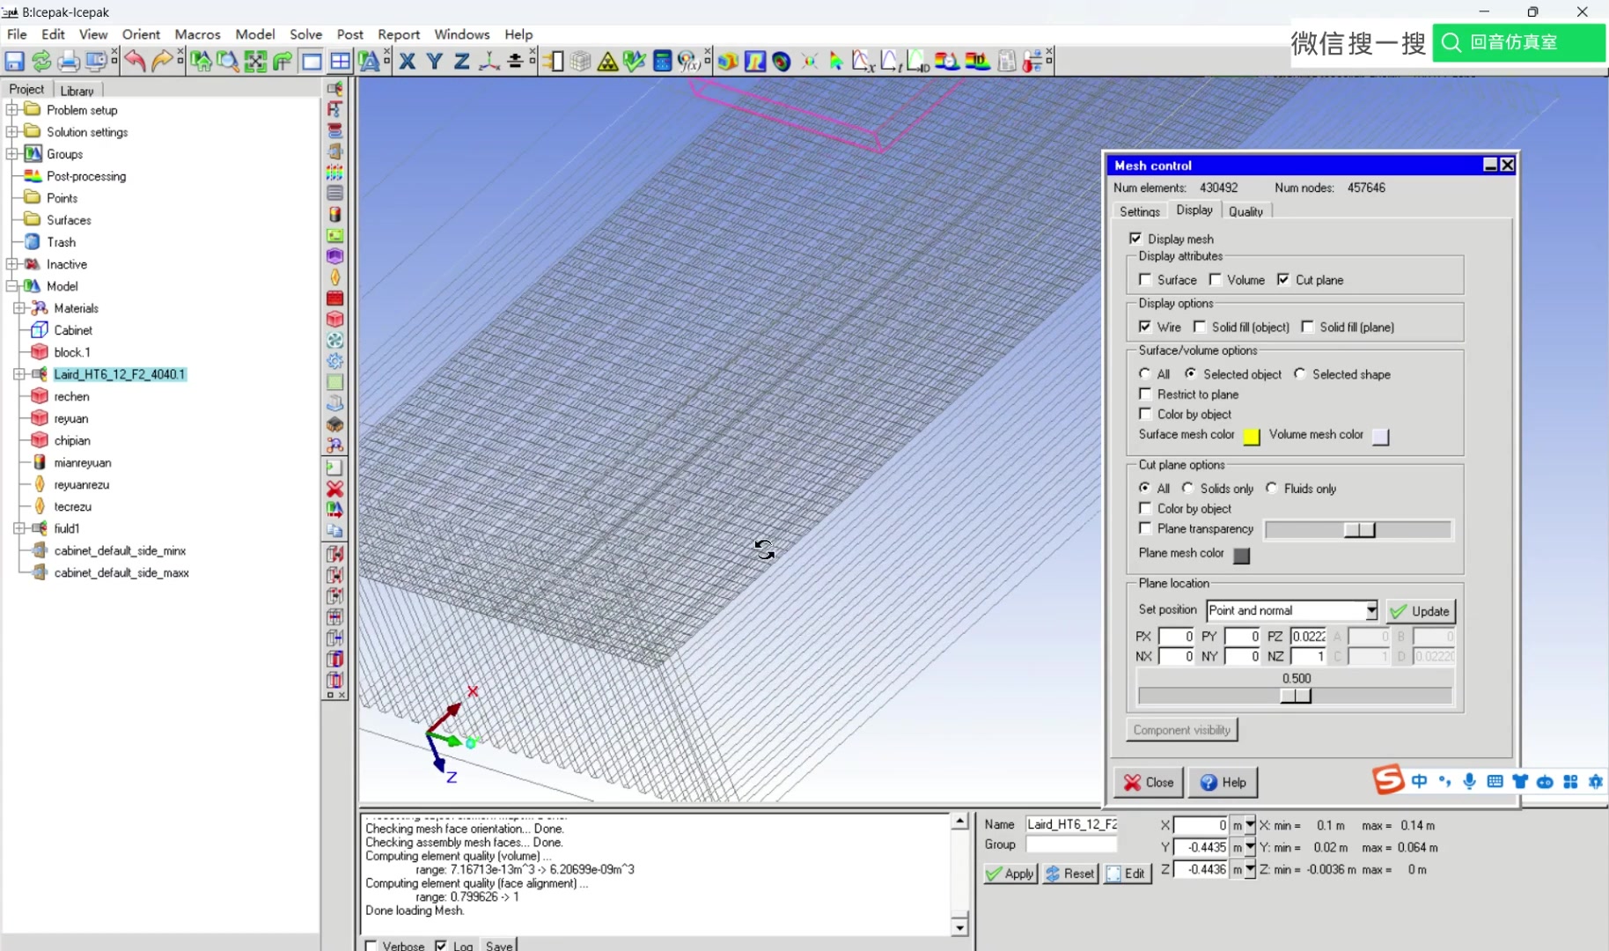
Task: Click the Name input field showing Laird_HT6_12_F2
Action: click(1070, 824)
